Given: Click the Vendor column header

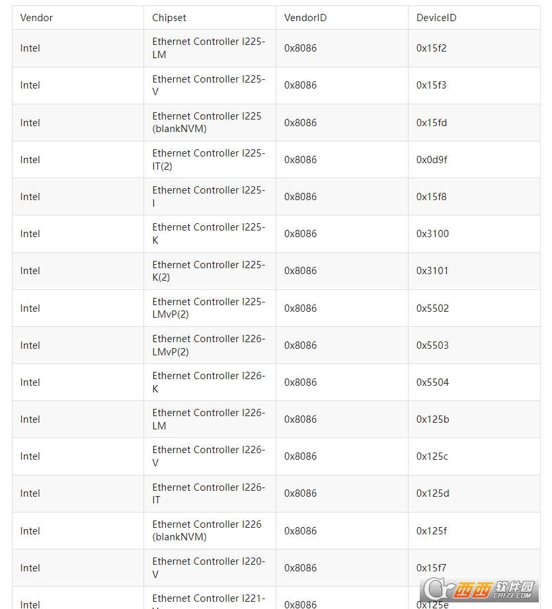Looking at the screenshot, I should click(36, 18).
